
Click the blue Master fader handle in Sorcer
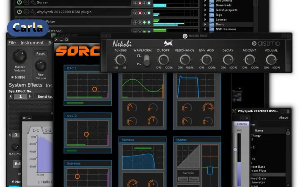click(210, 170)
